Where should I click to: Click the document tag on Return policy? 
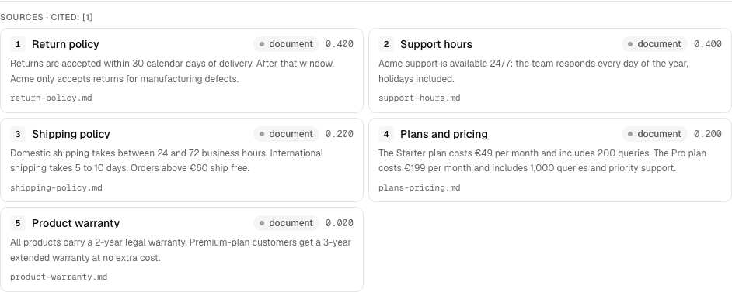(286, 44)
